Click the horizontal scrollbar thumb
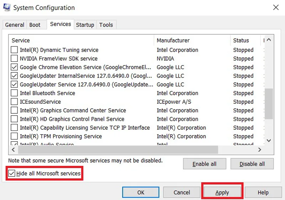 pyautogui.click(x=118, y=150)
